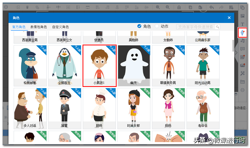Click the padlock lock icon in the toolbar
The image size is (250, 148).
(x=179, y=7)
